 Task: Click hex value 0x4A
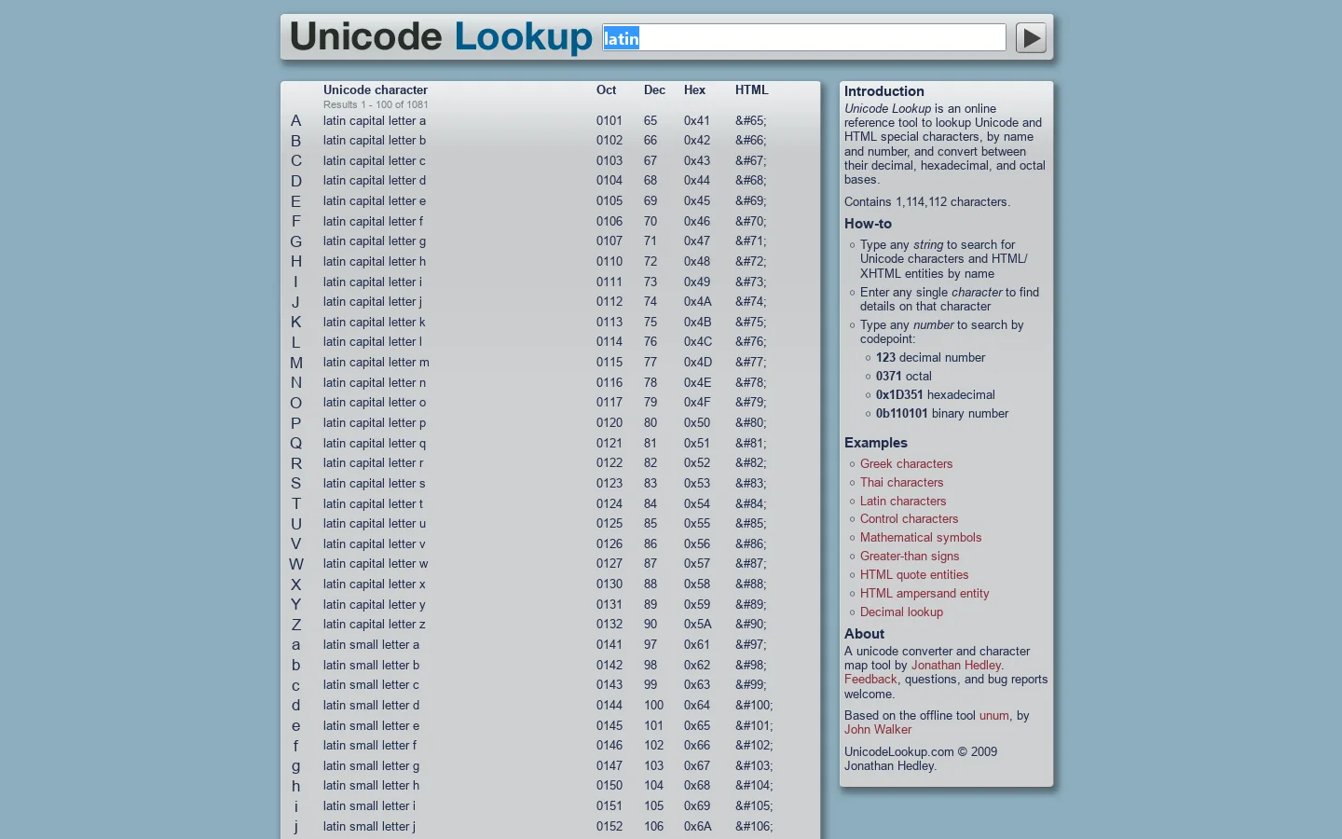[x=698, y=301]
